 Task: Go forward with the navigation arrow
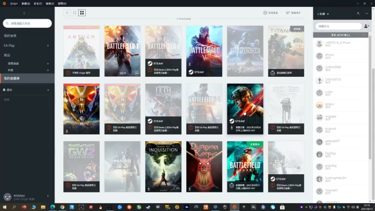29,13
